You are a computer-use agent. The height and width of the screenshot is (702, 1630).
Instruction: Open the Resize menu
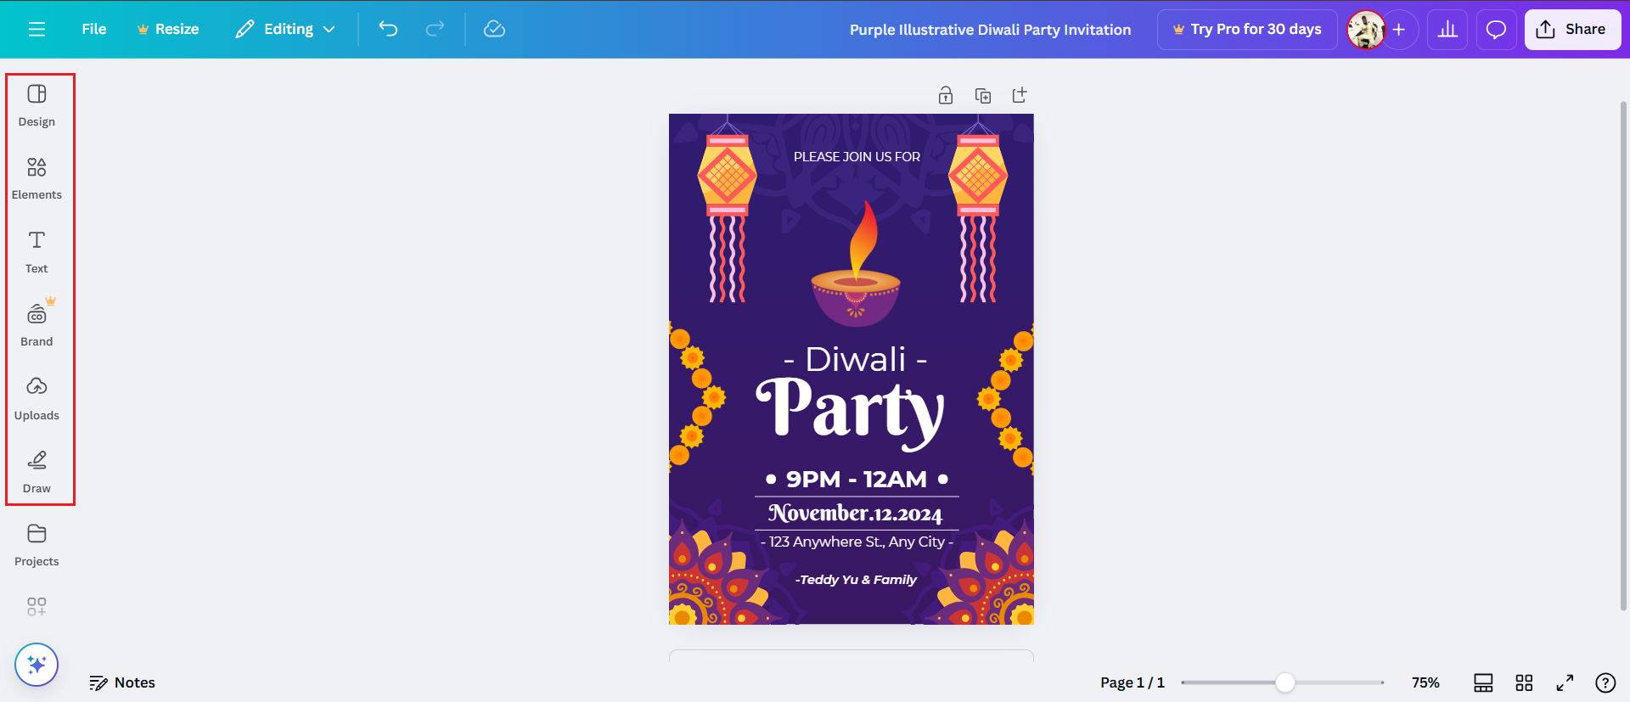pyautogui.click(x=168, y=29)
